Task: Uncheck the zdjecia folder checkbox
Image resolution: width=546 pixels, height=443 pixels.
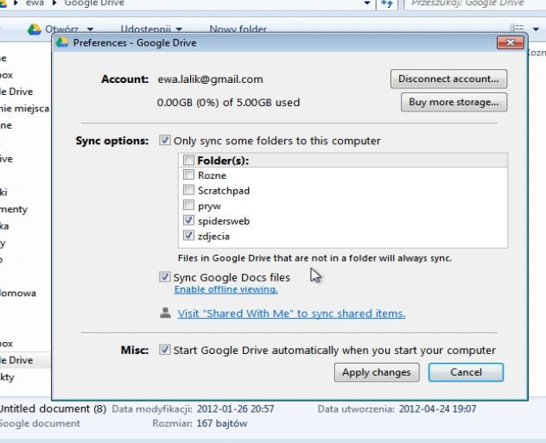Action: click(188, 236)
